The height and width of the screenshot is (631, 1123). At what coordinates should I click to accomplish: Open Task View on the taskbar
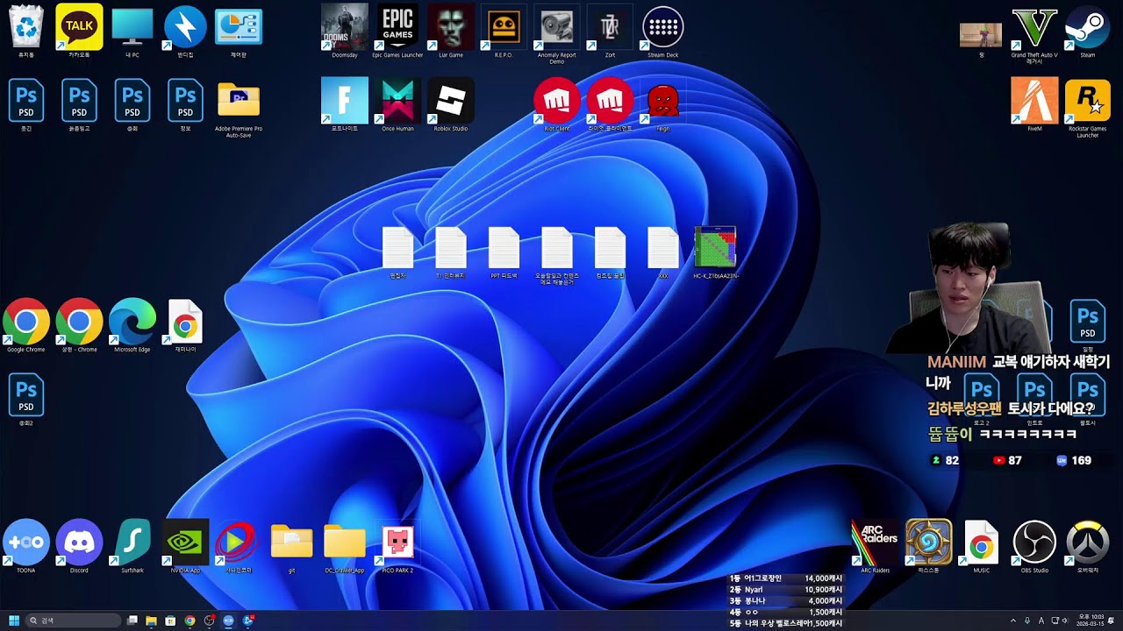[x=132, y=620]
